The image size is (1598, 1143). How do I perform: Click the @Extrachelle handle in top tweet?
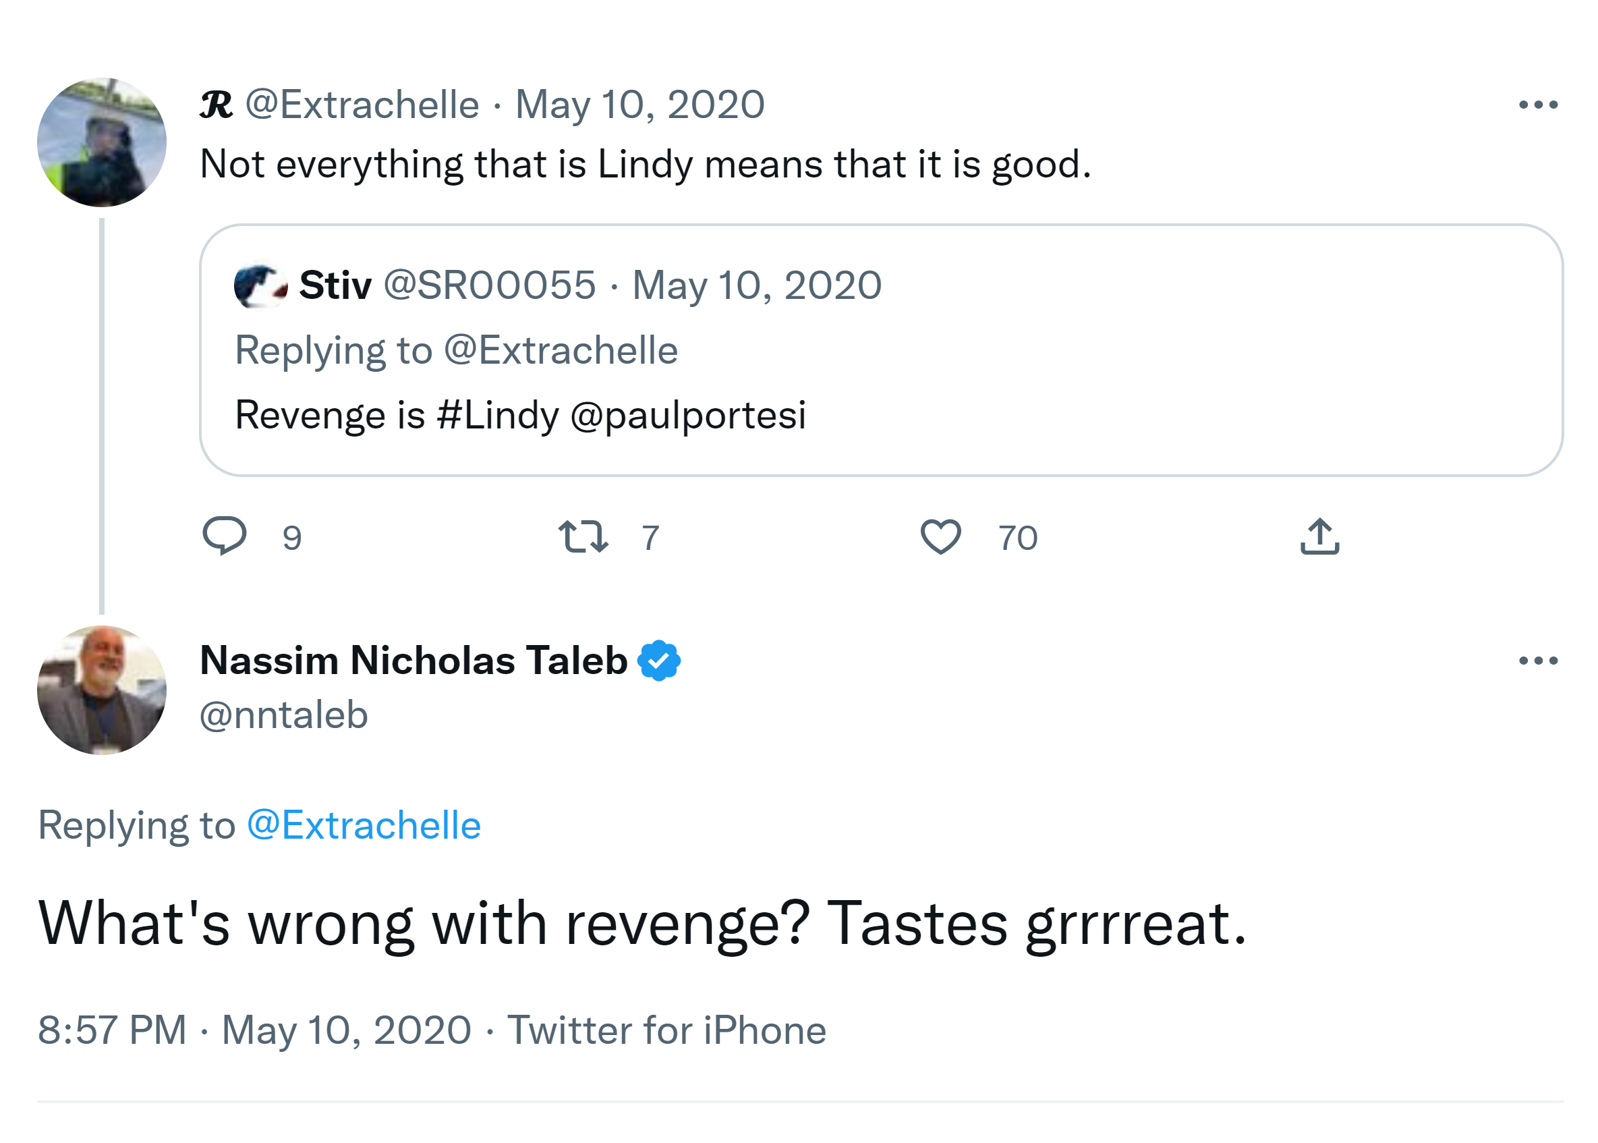tap(362, 105)
